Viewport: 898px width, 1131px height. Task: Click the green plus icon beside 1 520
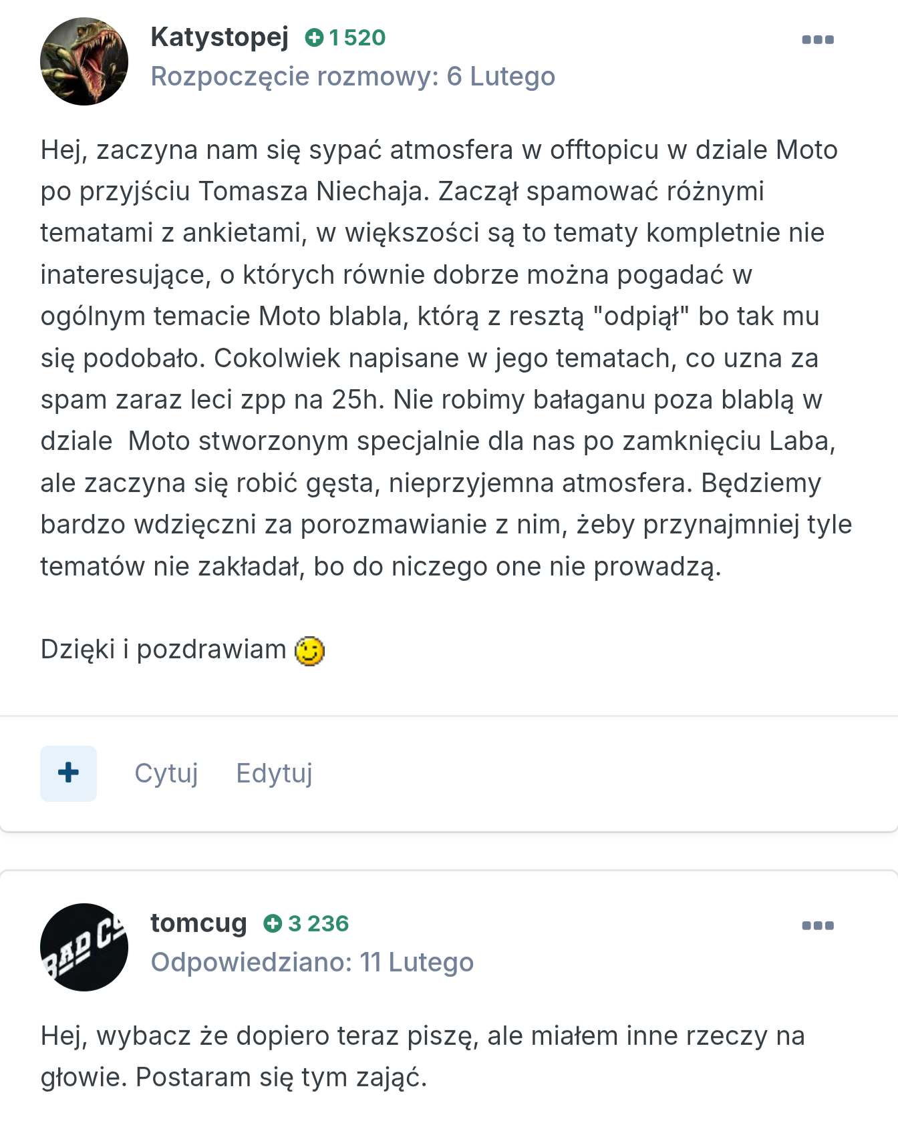point(314,38)
